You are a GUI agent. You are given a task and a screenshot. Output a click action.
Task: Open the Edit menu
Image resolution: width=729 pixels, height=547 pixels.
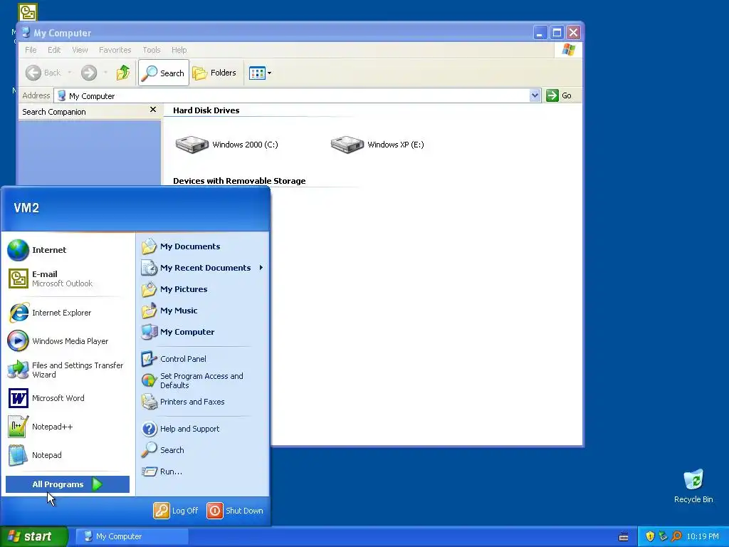point(54,50)
